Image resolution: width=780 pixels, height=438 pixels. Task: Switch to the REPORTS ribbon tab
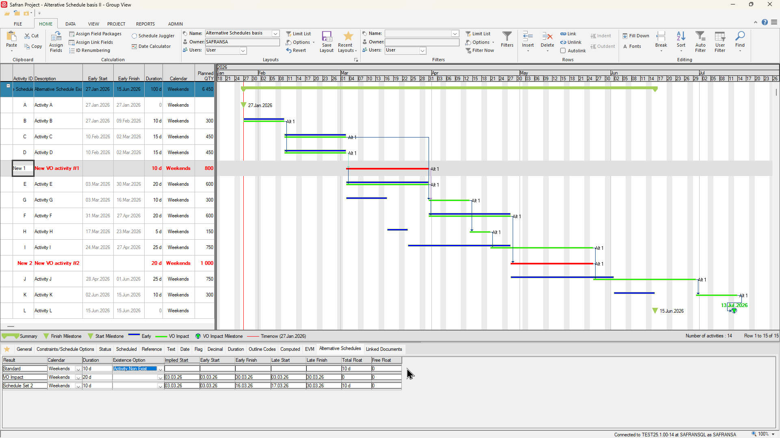click(145, 24)
